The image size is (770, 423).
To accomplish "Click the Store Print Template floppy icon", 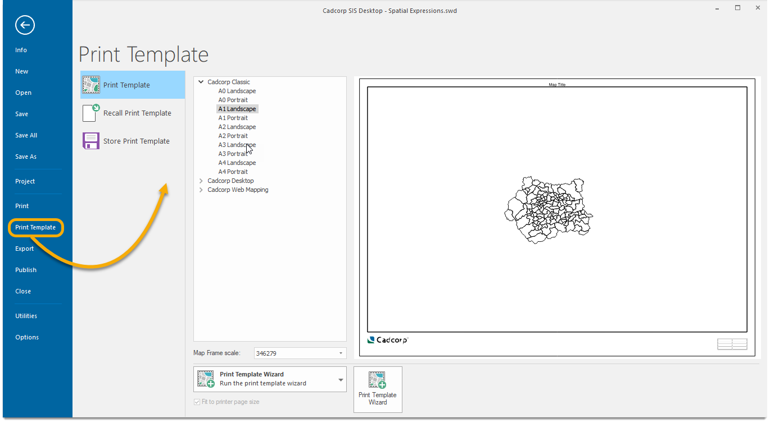I will (x=91, y=141).
